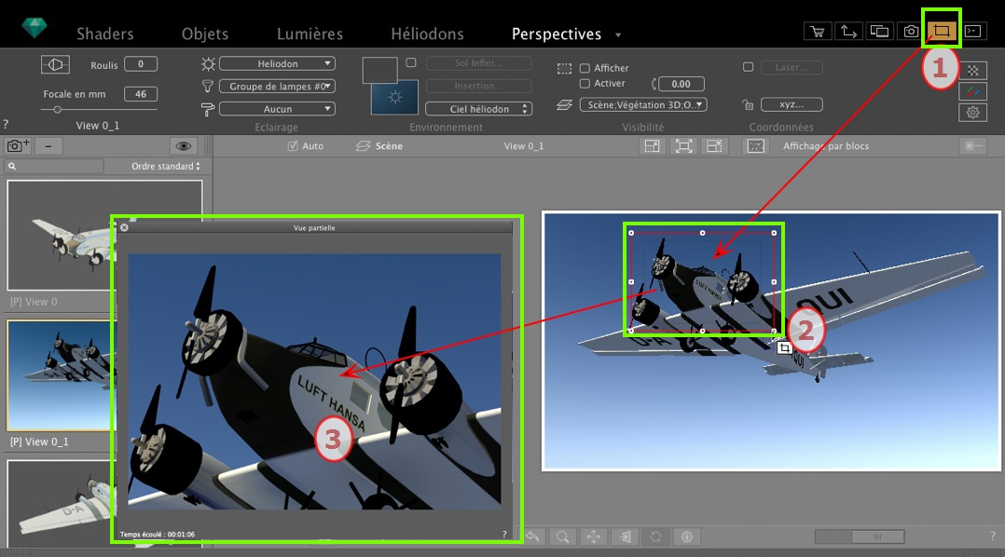This screenshot has height=557, width=1005.
Task: Open the Ordre standard sort dropdown
Action: [x=166, y=166]
